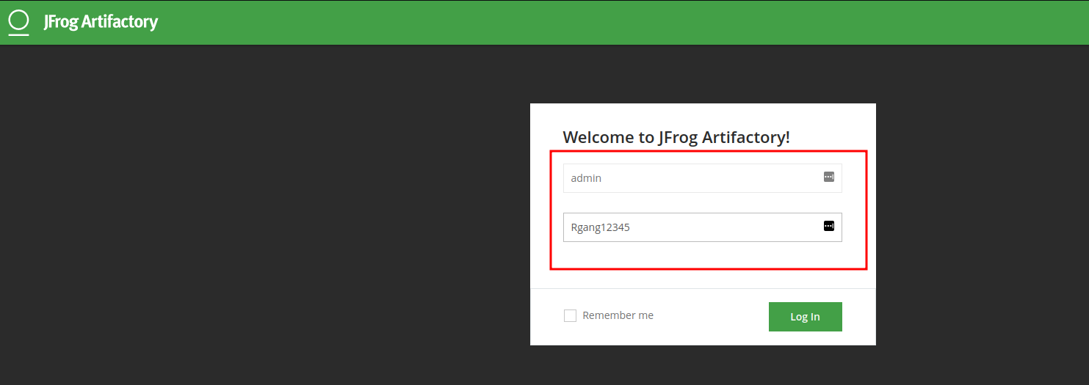Click the Welcome to JFrog Artifactory! heading

coord(676,137)
